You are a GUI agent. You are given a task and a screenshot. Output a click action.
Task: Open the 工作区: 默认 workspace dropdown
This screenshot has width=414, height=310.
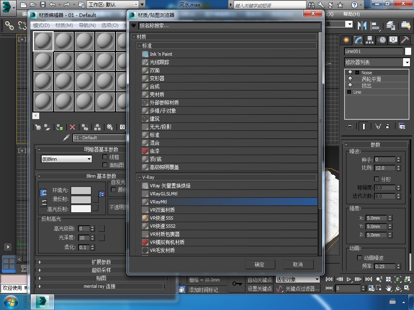click(x=113, y=4)
